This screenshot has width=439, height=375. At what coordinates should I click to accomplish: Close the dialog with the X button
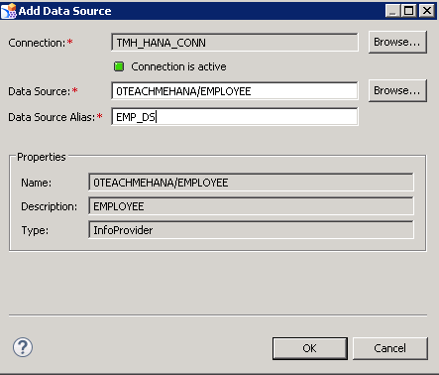point(427,11)
